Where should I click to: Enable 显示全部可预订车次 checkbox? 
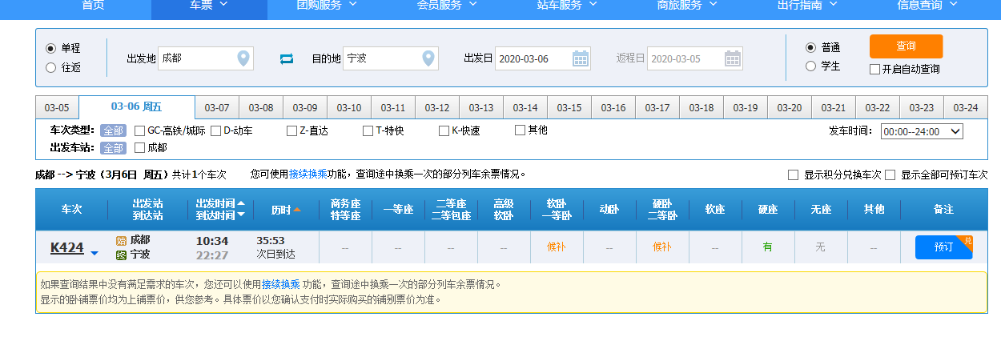890,175
